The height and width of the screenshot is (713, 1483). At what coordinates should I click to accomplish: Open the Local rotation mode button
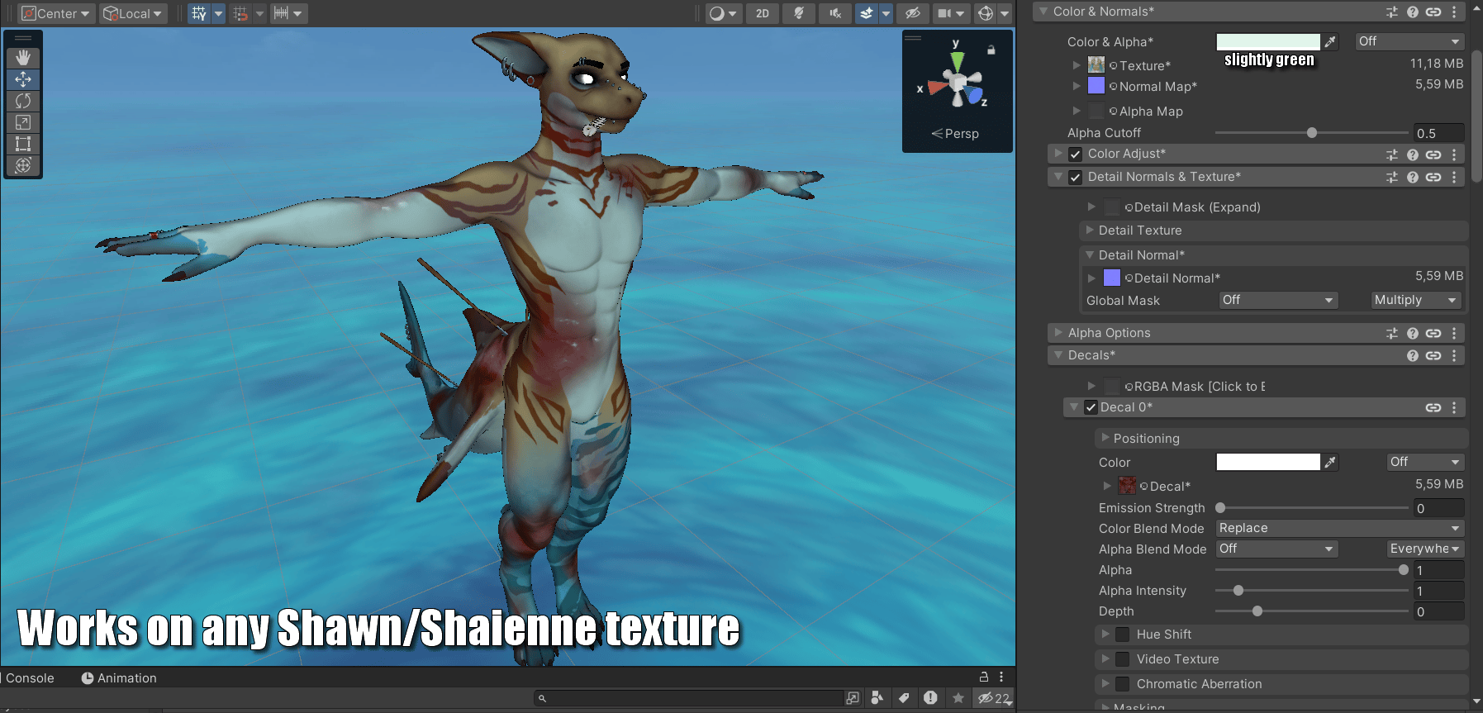(x=133, y=13)
